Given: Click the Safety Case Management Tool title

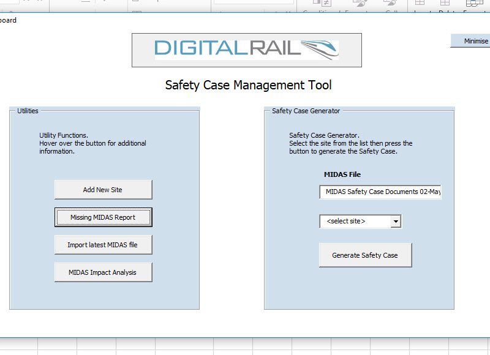Looking at the screenshot, I should tap(248, 85).
